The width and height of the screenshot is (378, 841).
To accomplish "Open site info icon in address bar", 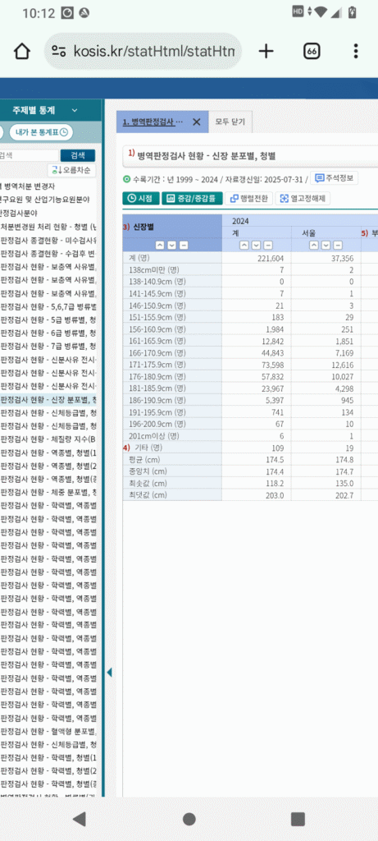I will (59, 51).
